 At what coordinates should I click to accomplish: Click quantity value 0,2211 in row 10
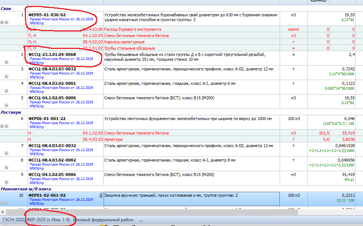348,195
